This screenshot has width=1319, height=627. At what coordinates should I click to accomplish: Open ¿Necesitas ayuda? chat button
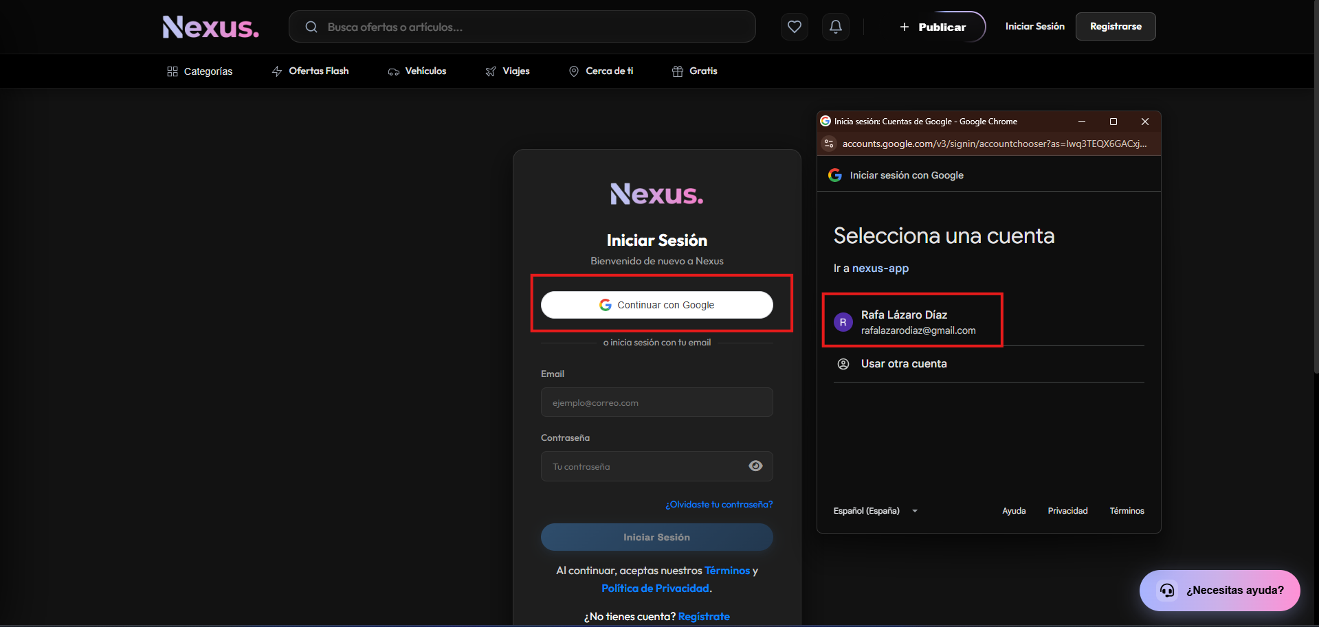[1220, 591]
